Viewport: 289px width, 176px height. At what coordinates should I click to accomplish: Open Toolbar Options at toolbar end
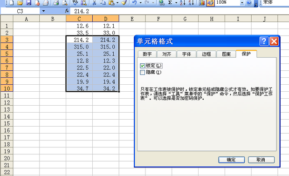click(256, 3)
